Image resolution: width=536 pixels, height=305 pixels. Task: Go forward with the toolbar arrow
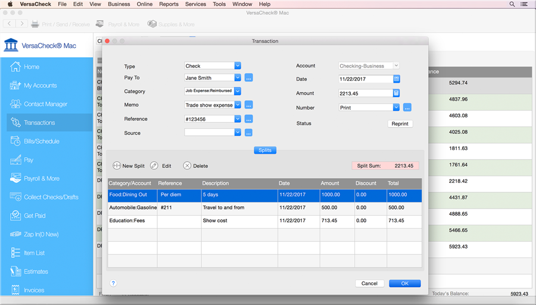22,24
